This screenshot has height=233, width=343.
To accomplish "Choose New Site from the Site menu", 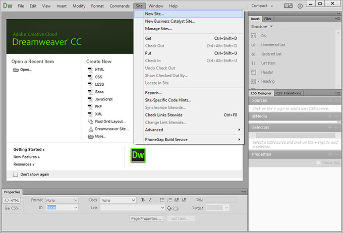I will pos(154,14).
